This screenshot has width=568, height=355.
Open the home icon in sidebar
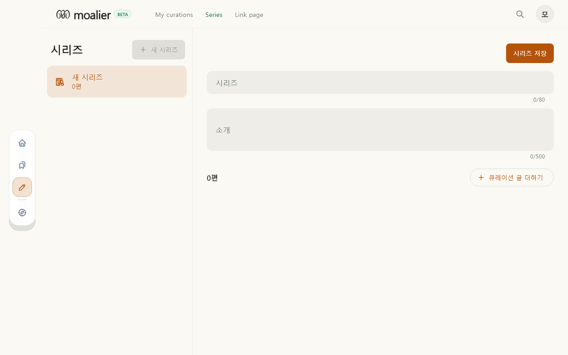click(x=22, y=143)
